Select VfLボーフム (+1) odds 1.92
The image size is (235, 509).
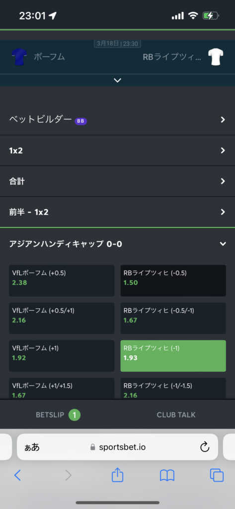click(62, 356)
